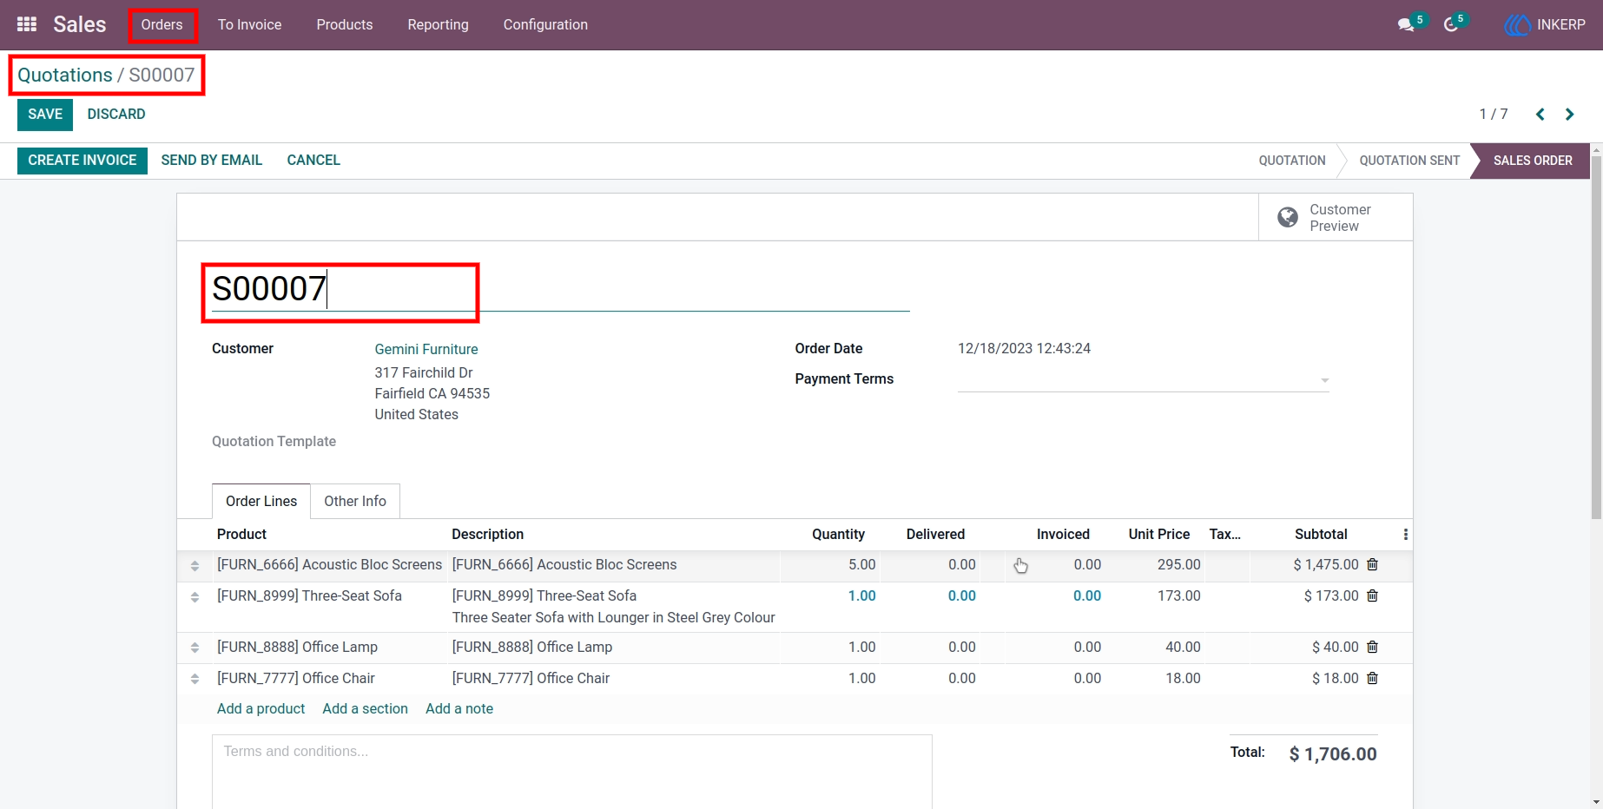Grab the Acoustic Bloc Screens row handle

195,566
